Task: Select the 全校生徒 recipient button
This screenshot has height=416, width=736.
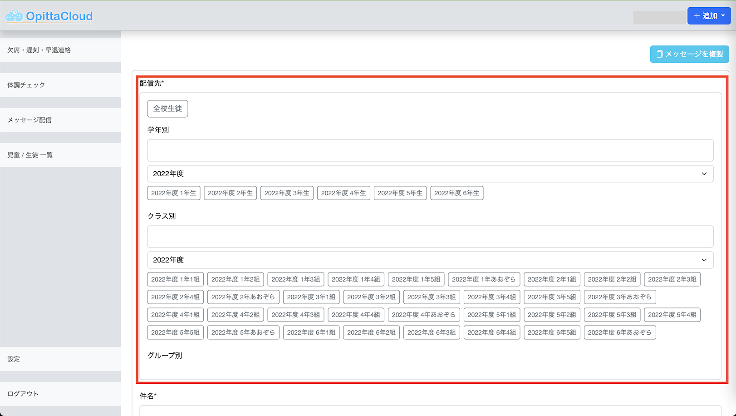Action: (x=167, y=109)
